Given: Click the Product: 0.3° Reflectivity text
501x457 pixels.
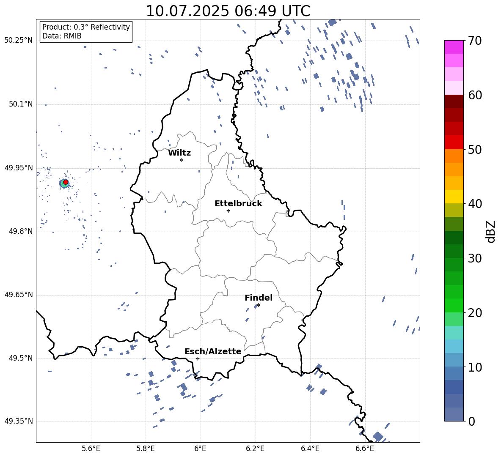Looking at the screenshot, I should click(x=86, y=27).
